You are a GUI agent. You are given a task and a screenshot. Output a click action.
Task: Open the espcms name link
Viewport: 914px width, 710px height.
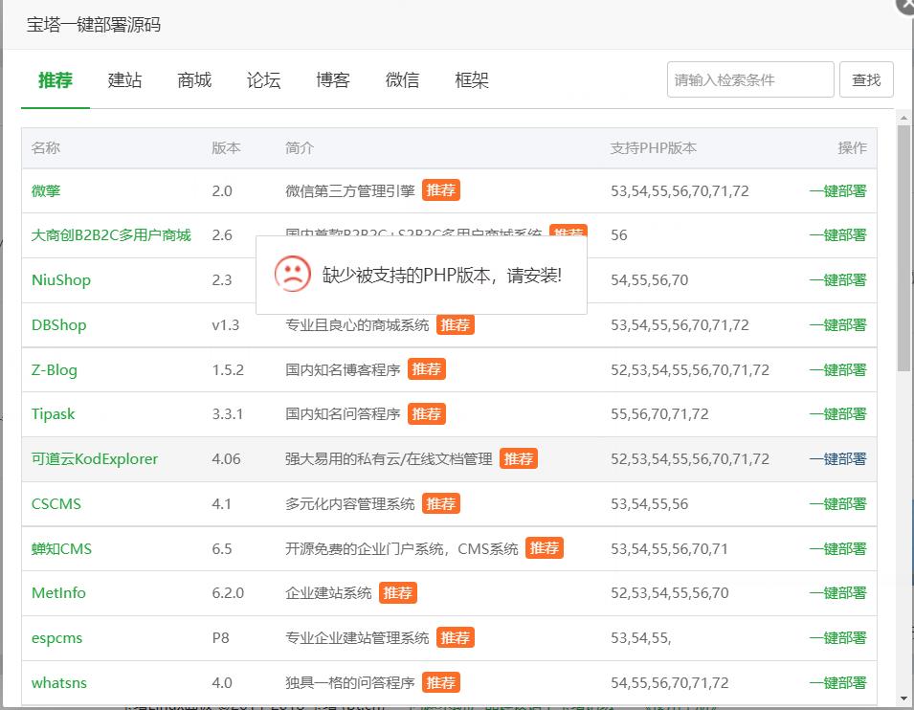(x=56, y=638)
